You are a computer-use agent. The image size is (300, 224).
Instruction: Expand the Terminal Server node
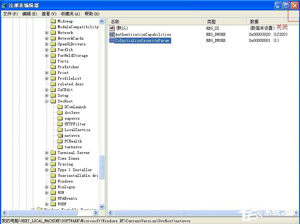46,153
